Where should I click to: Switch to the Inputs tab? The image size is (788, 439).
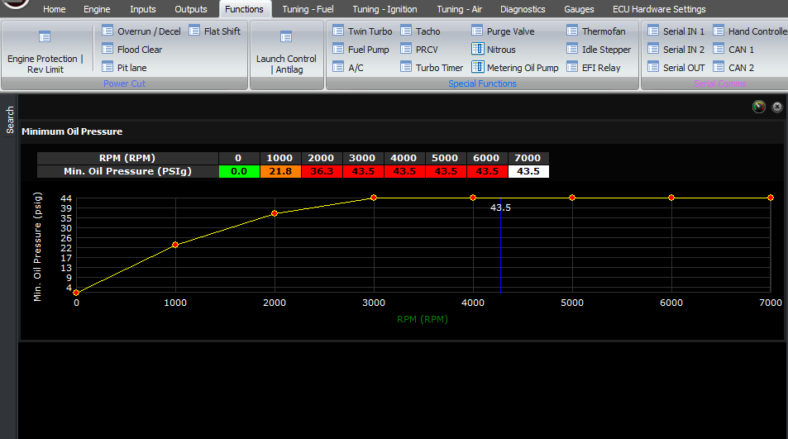pos(143,9)
